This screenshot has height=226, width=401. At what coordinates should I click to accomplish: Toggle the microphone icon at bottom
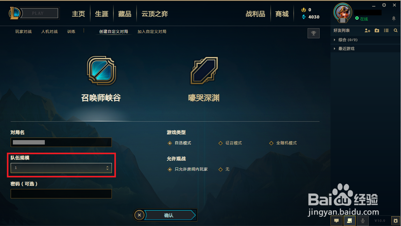[363, 221]
